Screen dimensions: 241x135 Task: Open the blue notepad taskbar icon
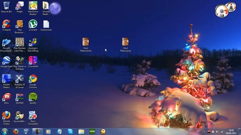coord(59,132)
